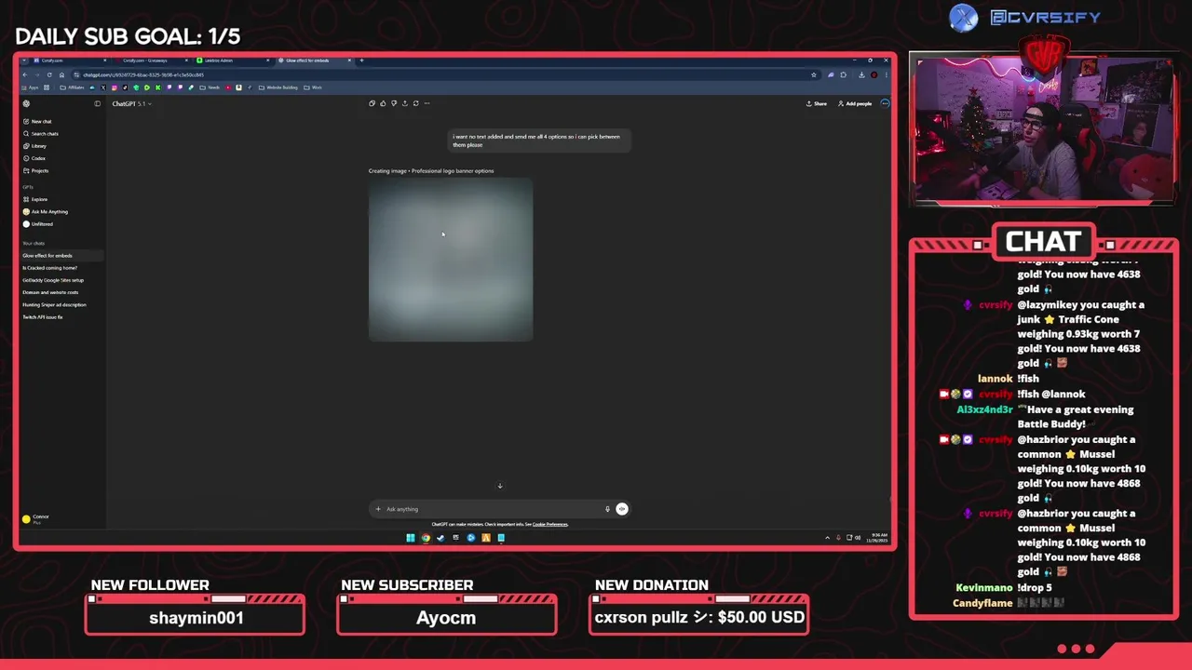This screenshot has height=670, width=1192.
Task: Give thumbs down to the response
Action: click(394, 103)
